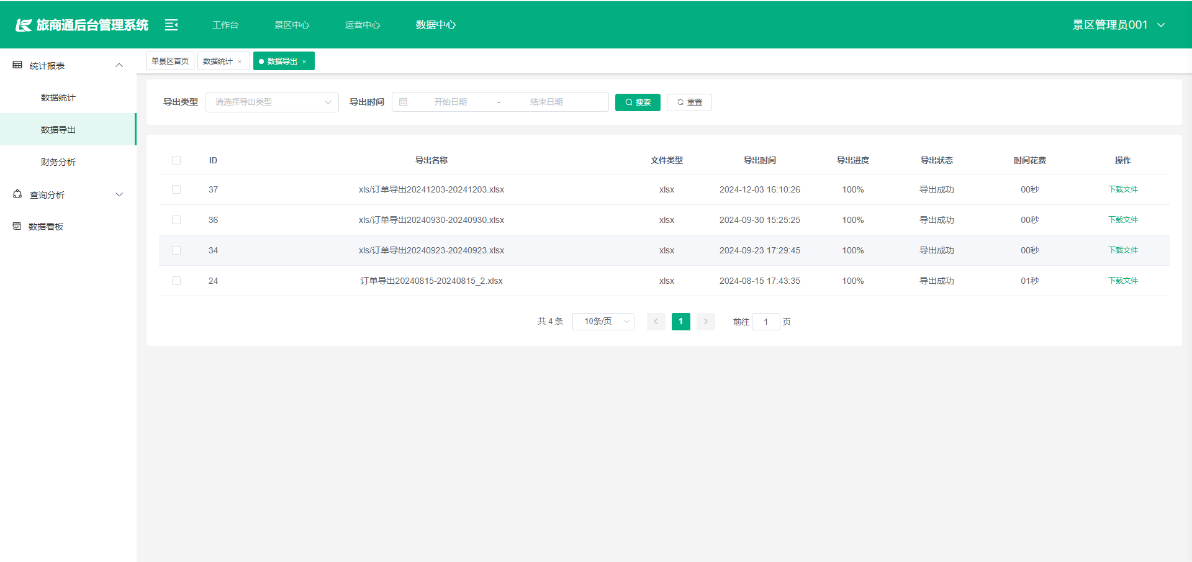Click the 结束日期 end date field
The image size is (1192, 562).
546,102
